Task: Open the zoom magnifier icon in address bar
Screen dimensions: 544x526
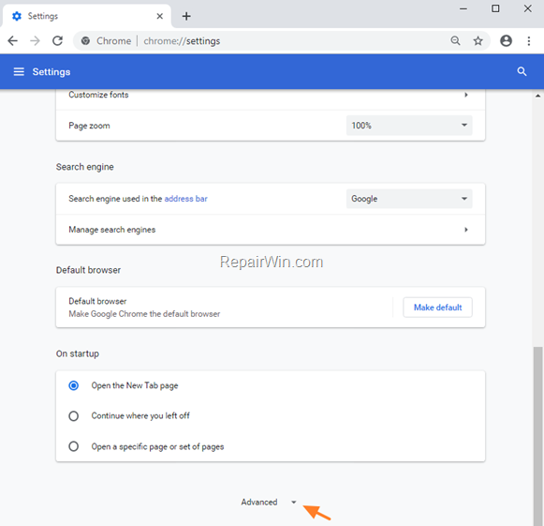Action: tap(455, 41)
